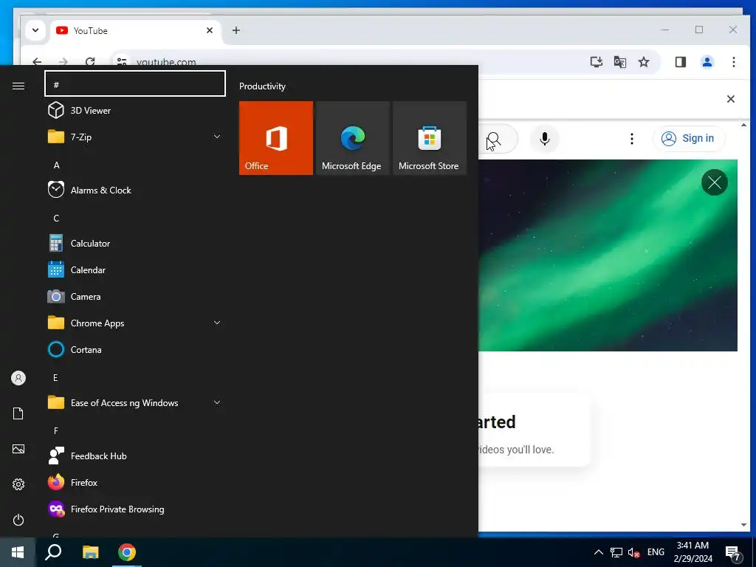Expand the Start menu hamburger
Screen dimensions: 756x567
[x=18, y=86]
